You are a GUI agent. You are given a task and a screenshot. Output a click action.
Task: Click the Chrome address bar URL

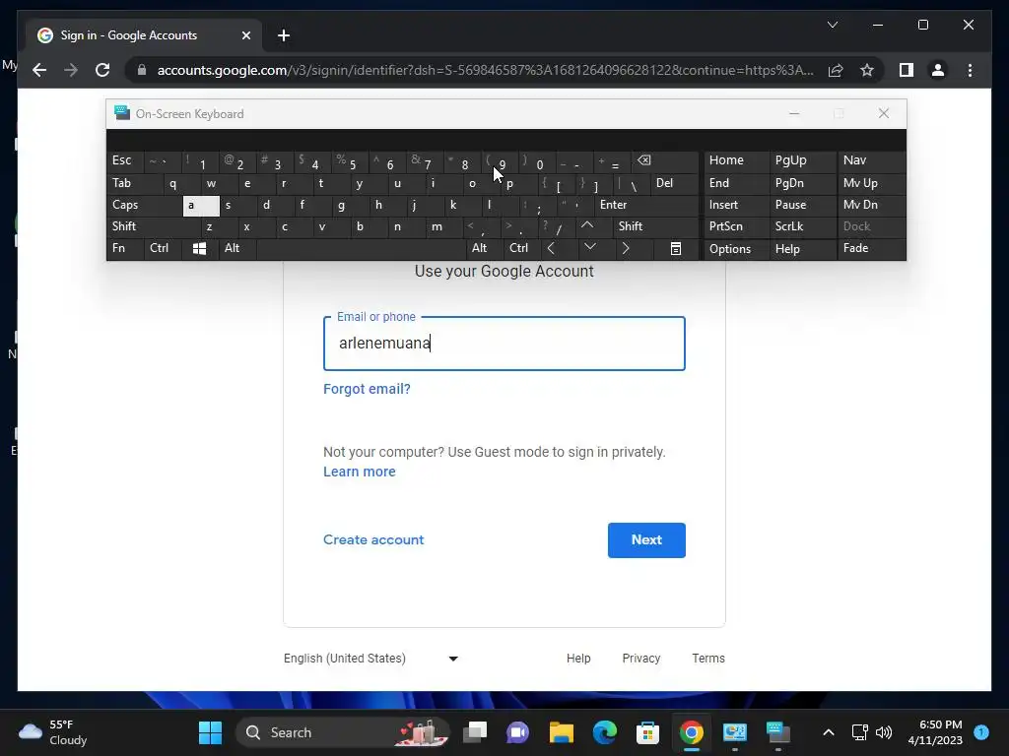pyautogui.click(x=485, y=70)
